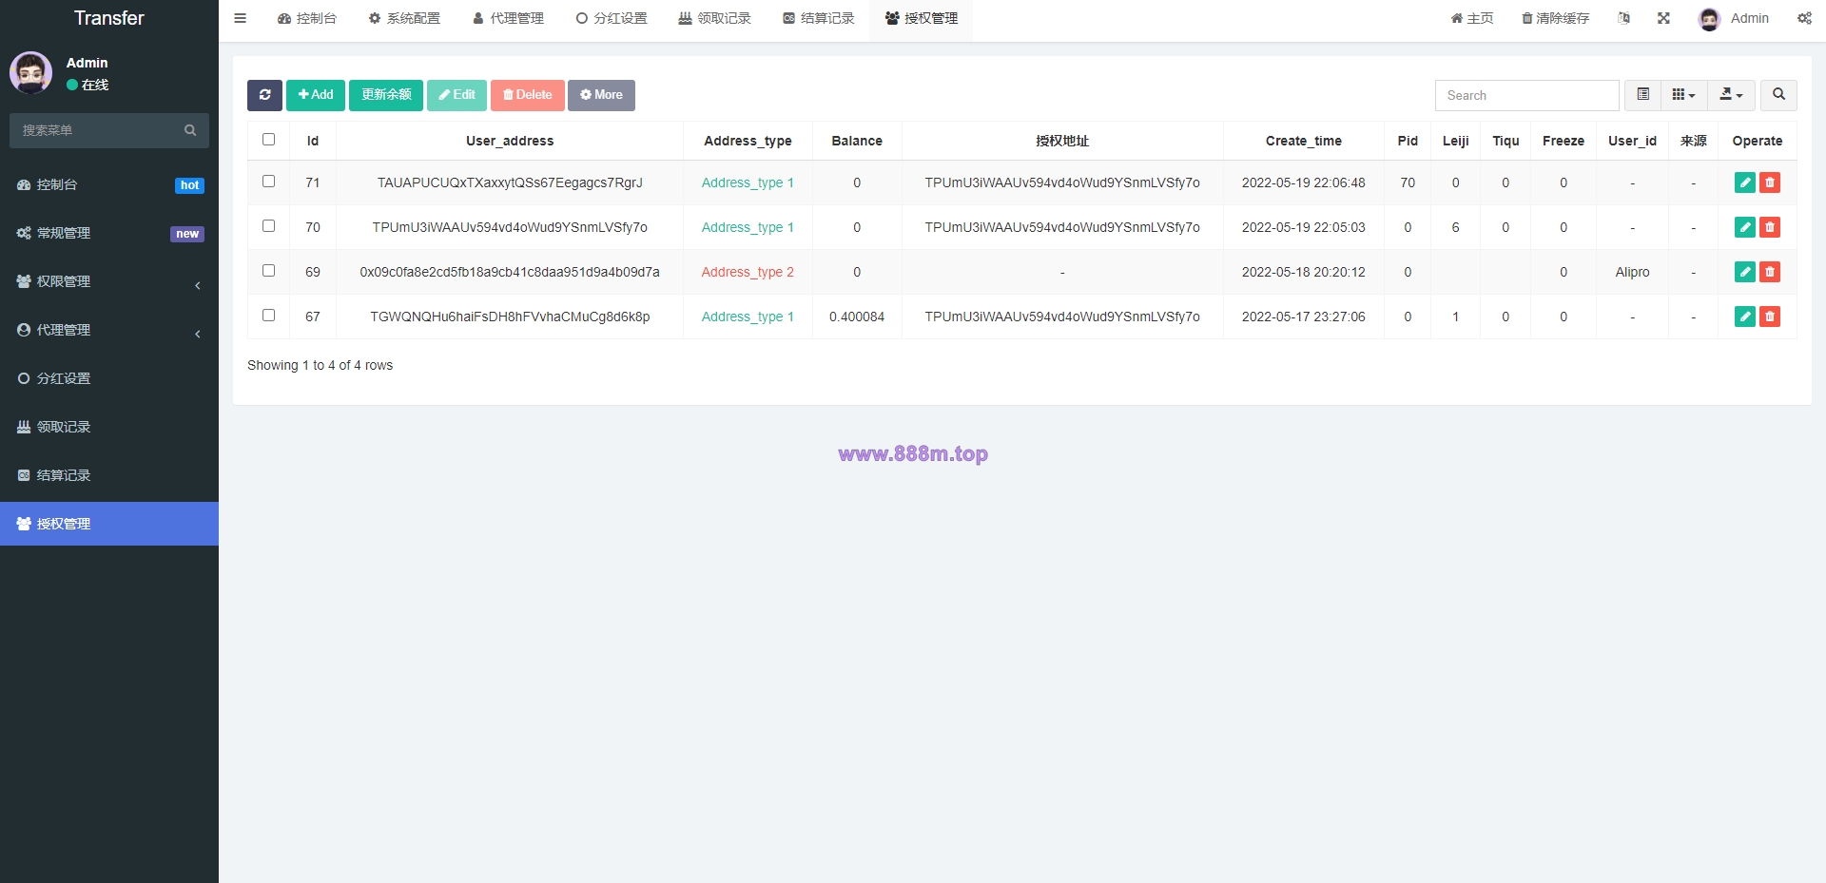Sort by the Balance column header

tap(857, 141)
